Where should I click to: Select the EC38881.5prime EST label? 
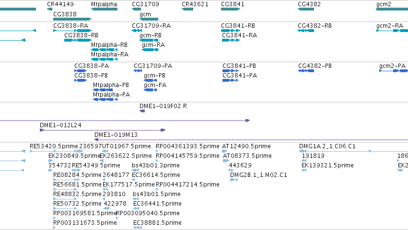tap(157, 223)
